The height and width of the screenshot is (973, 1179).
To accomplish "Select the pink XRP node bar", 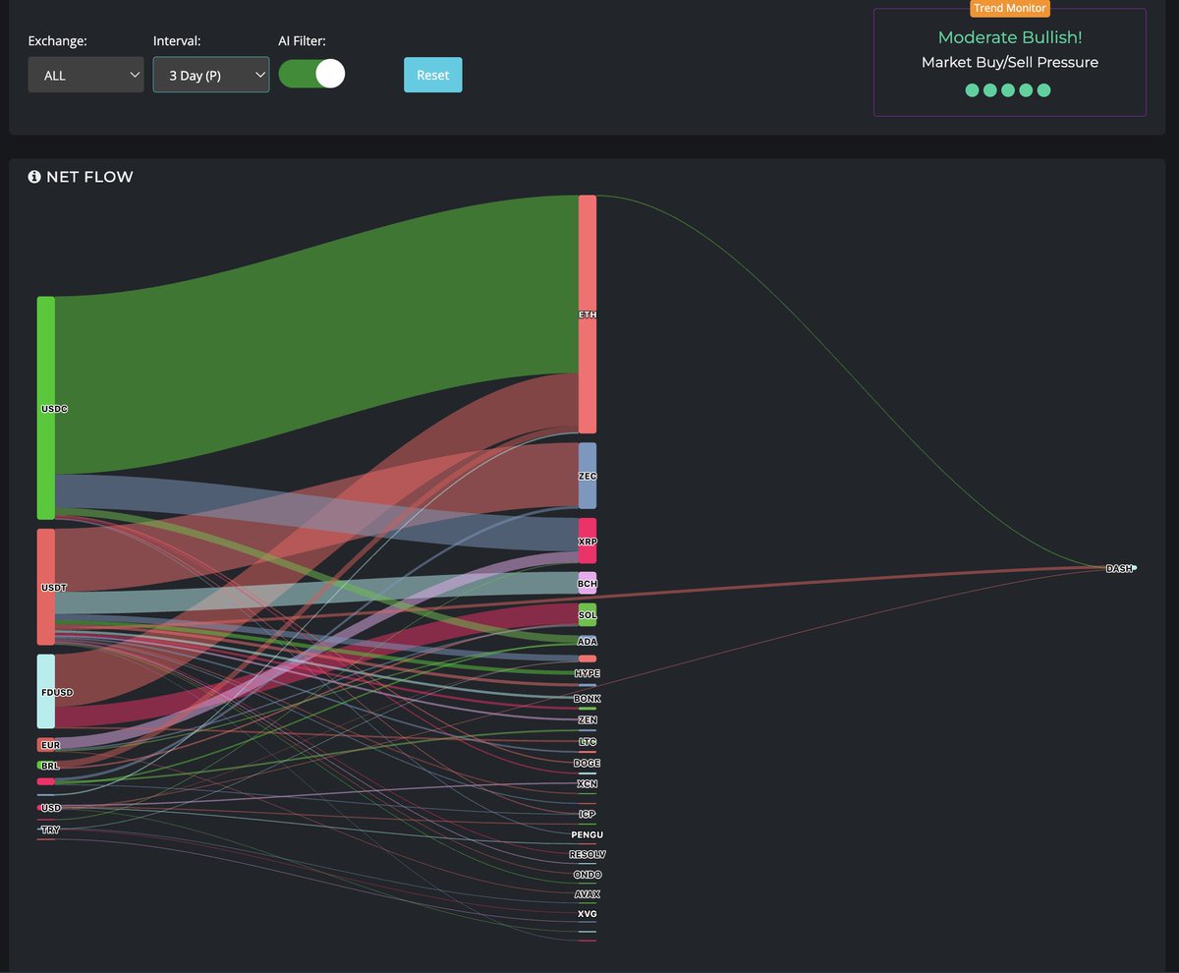I will [x=588, y=541].
